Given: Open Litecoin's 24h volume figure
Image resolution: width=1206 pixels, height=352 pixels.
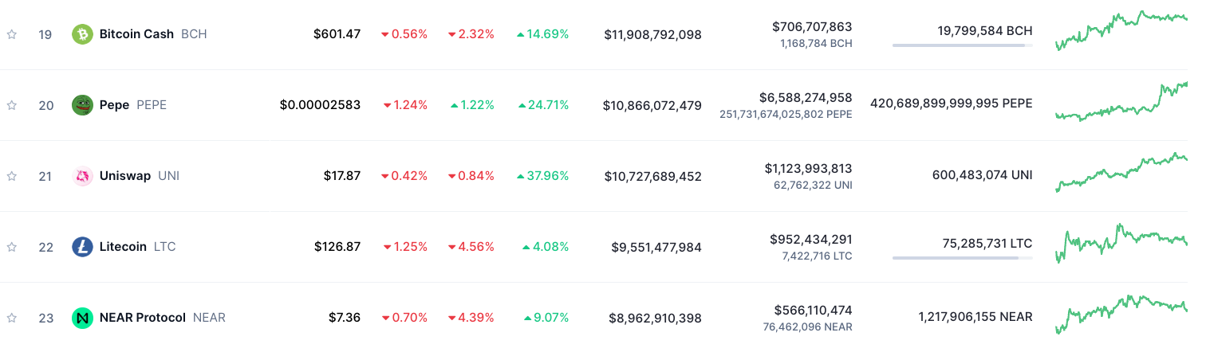Looking at the screenshot, I should [x=810, y=239].
